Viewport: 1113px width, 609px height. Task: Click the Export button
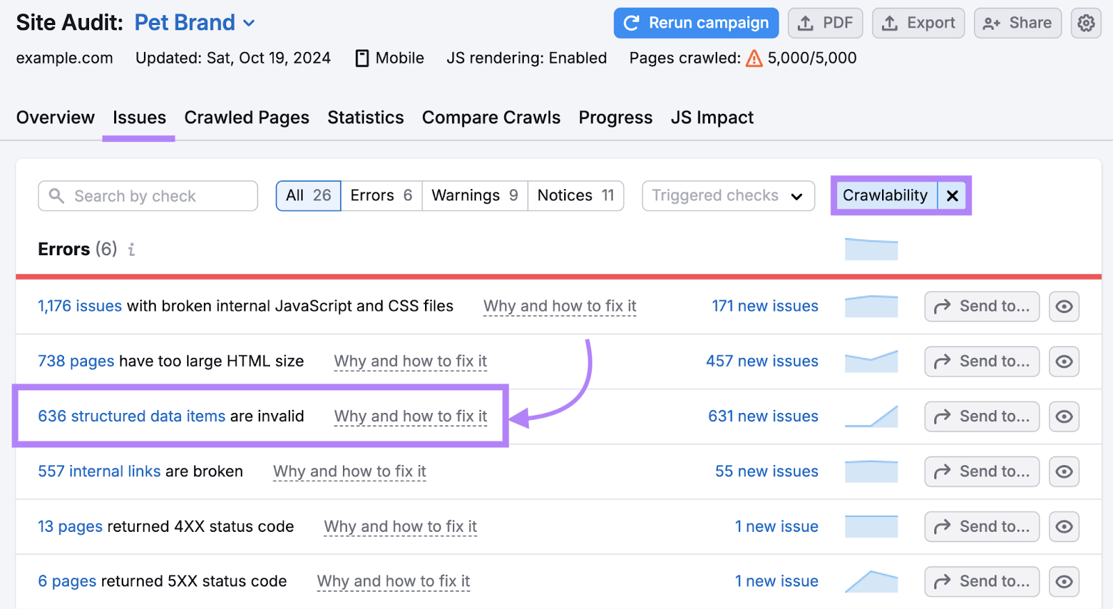click(918, 23)
